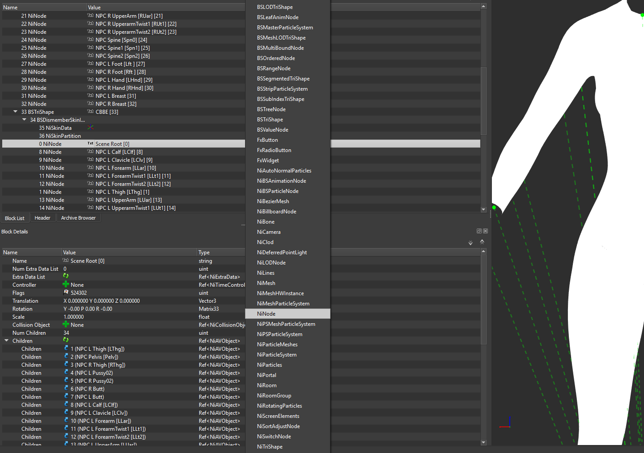Image resolution: width=644 pixels, height=453 pixels.
Task: Collapse the 33 BSTriShape tree node
Action: click(16, 112)
